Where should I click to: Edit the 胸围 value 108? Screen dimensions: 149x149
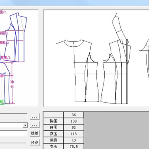(x=74, y=121)
